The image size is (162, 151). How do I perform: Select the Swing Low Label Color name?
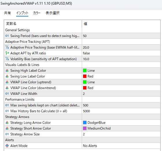[x=28, y=76]
